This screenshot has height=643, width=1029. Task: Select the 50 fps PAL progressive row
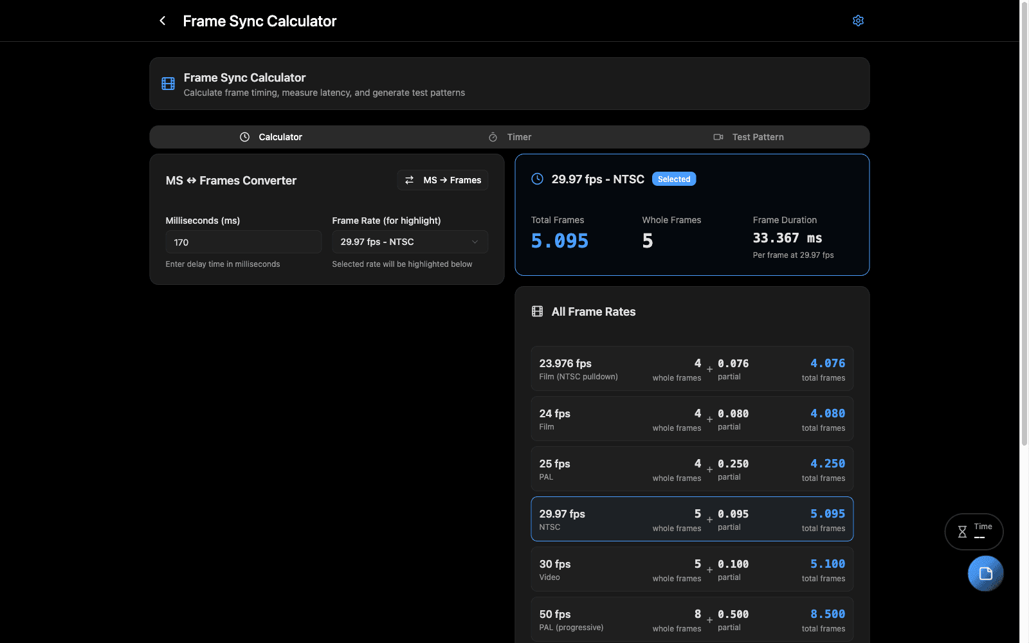tap(692, 619)
